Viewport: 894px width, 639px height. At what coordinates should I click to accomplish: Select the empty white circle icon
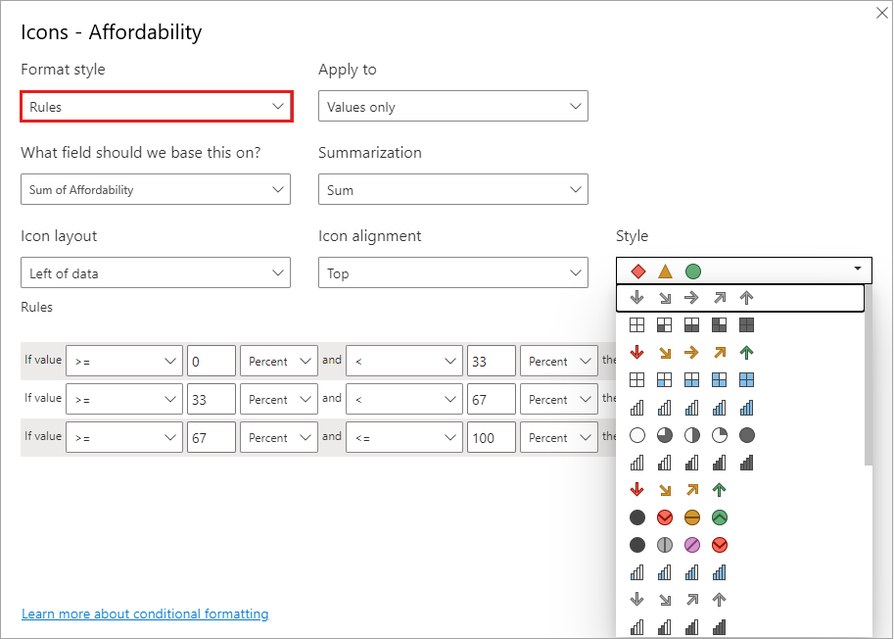pos(637,435)
